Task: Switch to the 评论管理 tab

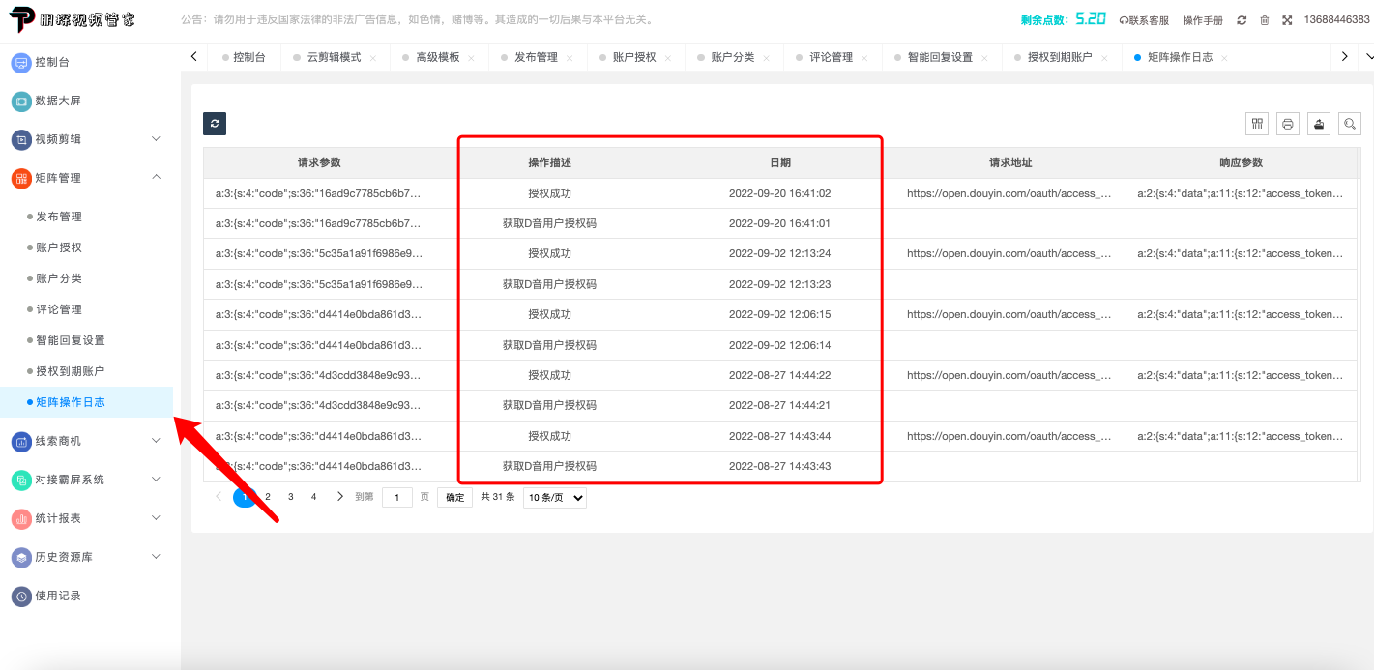Action: 832,57
